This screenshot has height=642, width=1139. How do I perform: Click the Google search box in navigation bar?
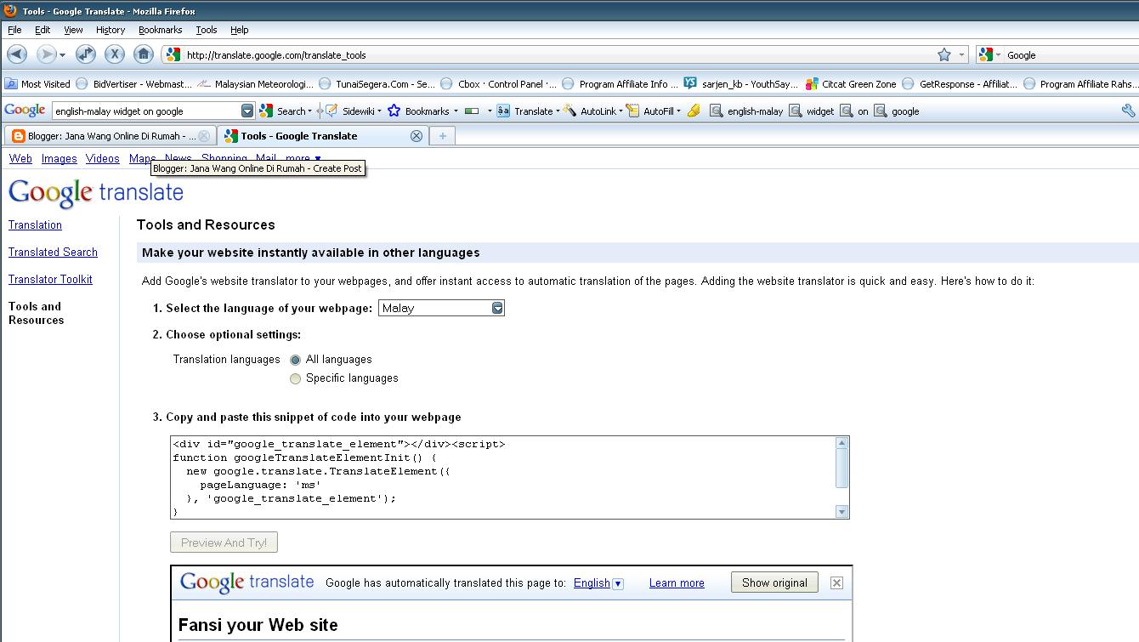[x=1071, y=54]
